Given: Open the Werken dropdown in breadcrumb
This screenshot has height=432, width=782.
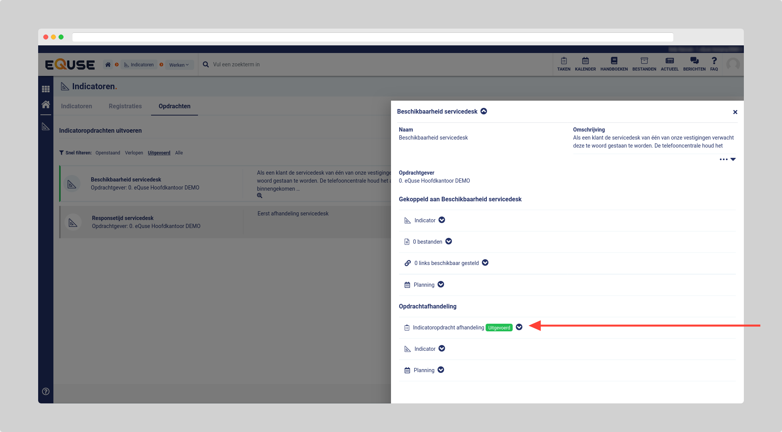Looking at the screenshot, I should (179, 65).
